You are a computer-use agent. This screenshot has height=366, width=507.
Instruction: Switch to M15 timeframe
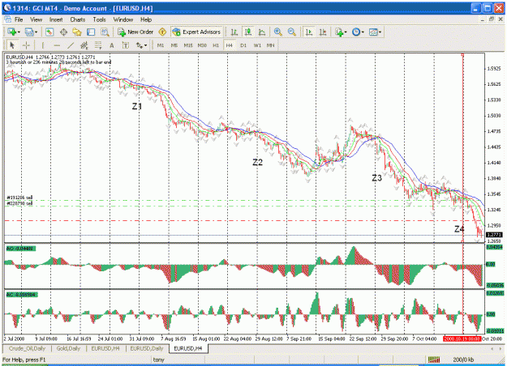pyautogui.click(x=188, y=45)
